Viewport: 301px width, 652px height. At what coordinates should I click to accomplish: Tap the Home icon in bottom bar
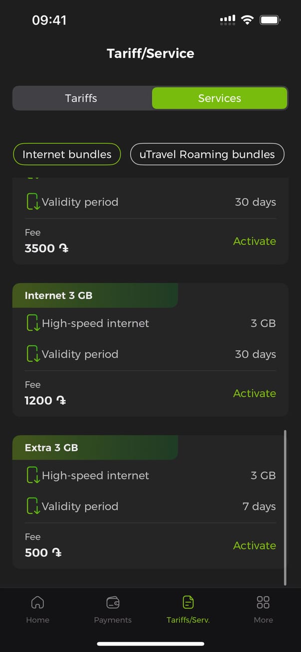(37, 602)
